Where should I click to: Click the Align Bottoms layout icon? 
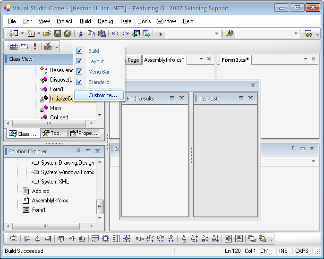coord(82,239)
